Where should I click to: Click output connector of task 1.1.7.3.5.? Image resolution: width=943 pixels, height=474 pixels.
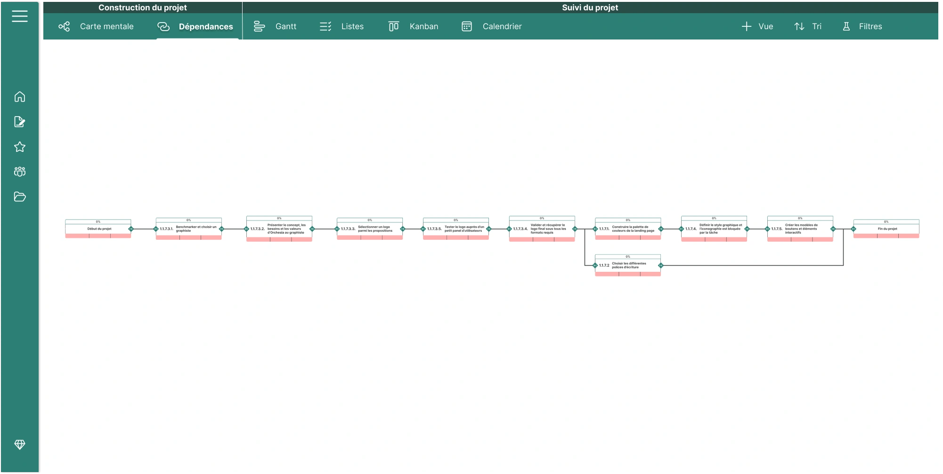488,229
